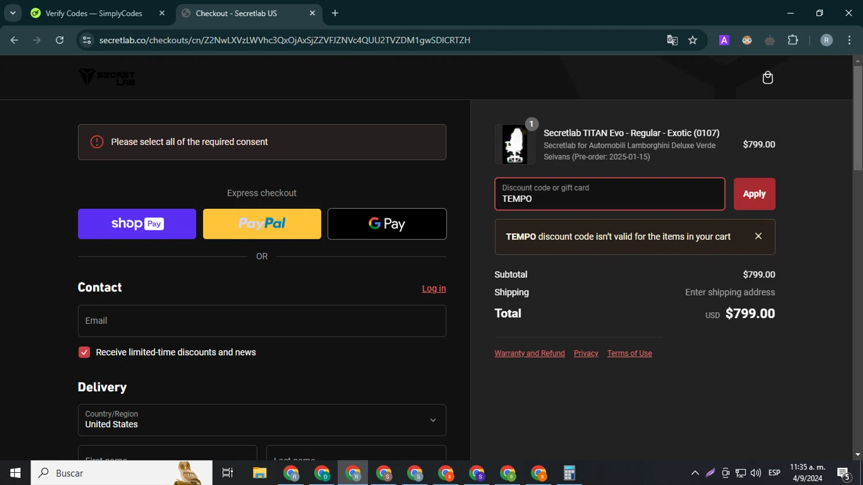Open the notification center icon

point(843,473)
